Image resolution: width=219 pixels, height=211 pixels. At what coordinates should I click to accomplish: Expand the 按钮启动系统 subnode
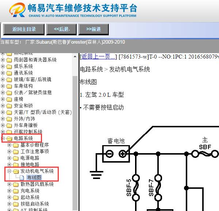9,204
